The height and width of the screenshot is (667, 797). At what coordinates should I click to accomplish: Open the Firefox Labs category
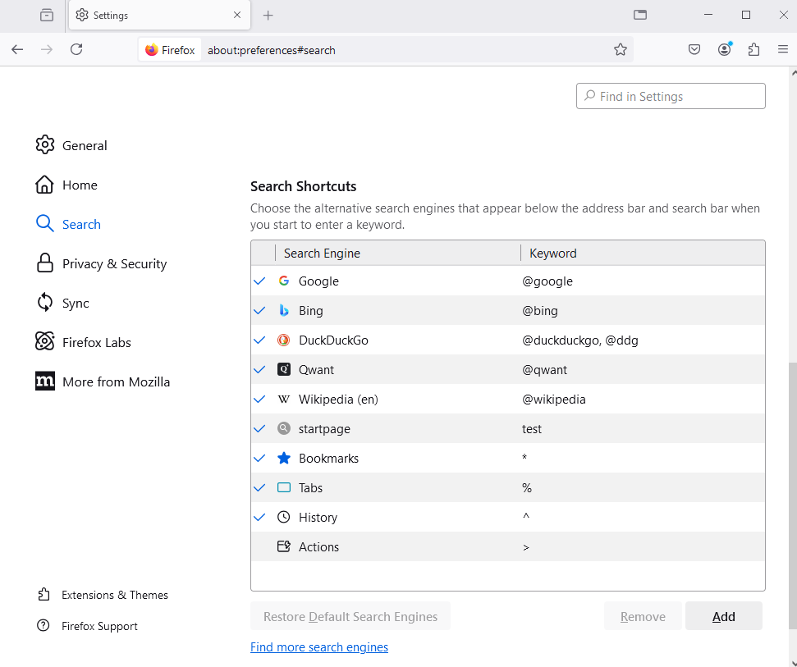(83, 342)
